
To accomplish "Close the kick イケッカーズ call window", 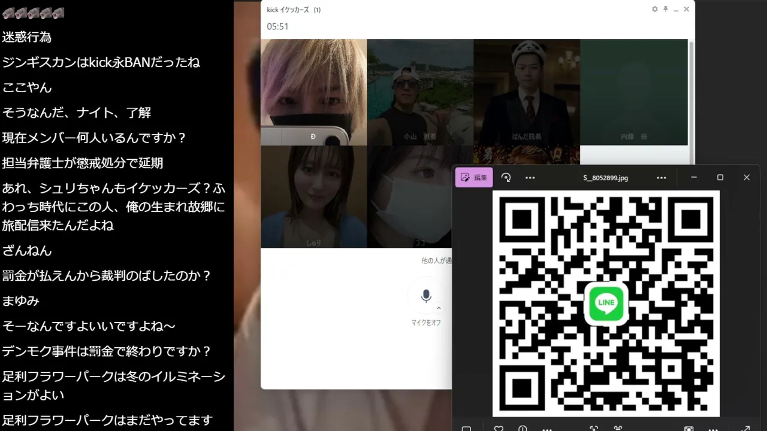I will click(686, 10).
